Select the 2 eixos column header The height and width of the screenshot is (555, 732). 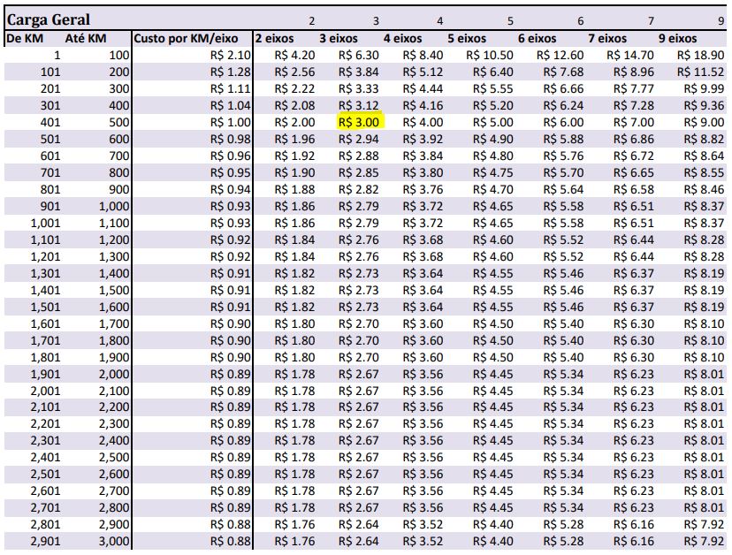[x=276, y=38]
